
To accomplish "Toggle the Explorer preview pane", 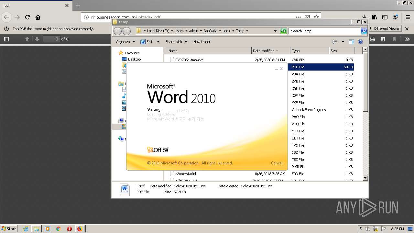I will click(x=352, y=42).
